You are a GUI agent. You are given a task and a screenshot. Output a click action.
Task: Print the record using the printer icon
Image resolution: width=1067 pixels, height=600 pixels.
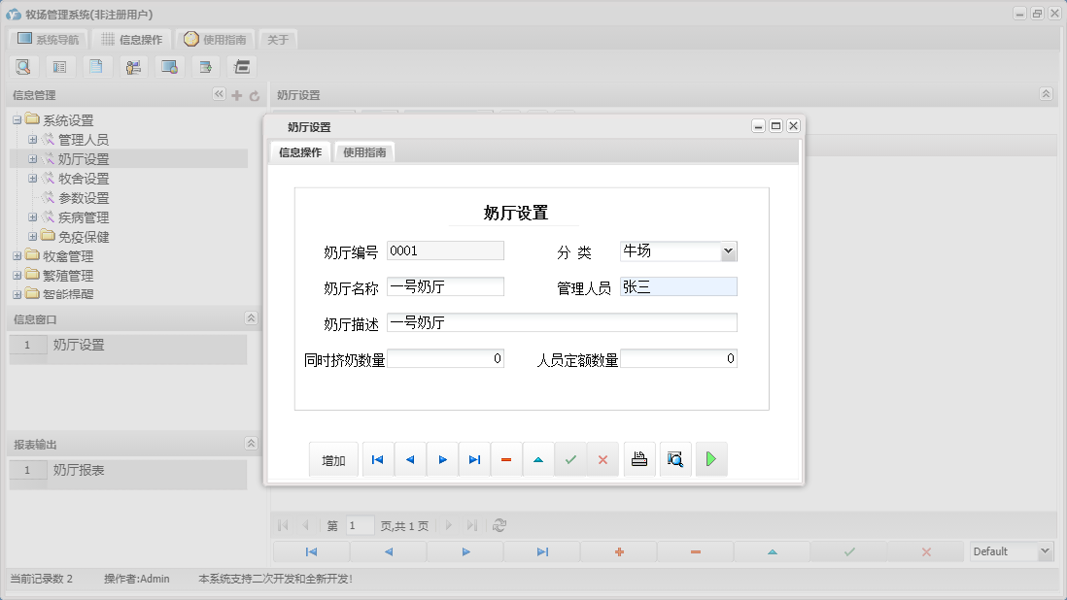click(639, 458)
